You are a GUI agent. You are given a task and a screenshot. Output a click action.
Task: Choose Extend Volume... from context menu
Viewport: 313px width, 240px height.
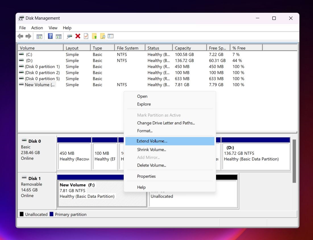coord(170,141)
